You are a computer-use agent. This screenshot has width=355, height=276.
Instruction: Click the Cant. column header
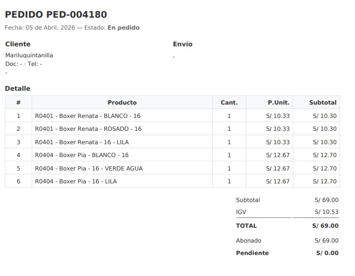(x=229, y=103)
